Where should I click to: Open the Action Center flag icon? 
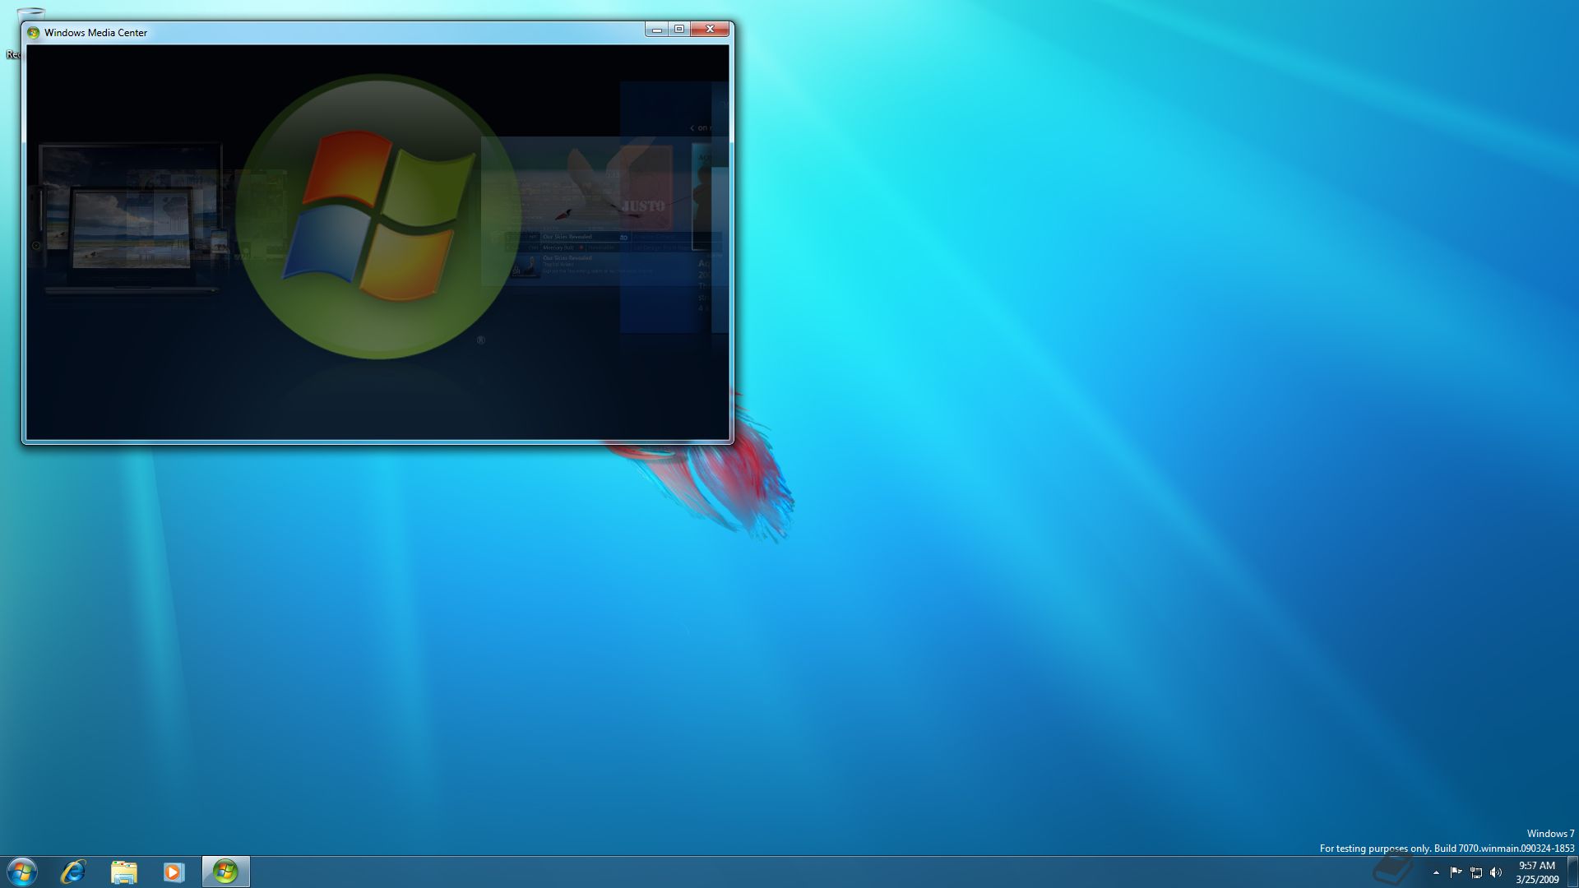point(1456,872)
